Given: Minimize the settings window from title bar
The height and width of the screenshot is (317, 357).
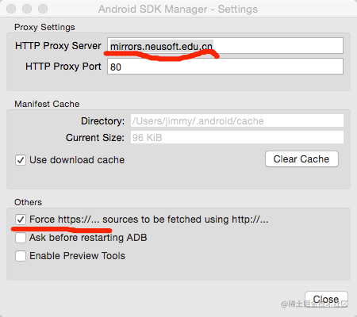Looking at the screenshot, I should [27, 9].
